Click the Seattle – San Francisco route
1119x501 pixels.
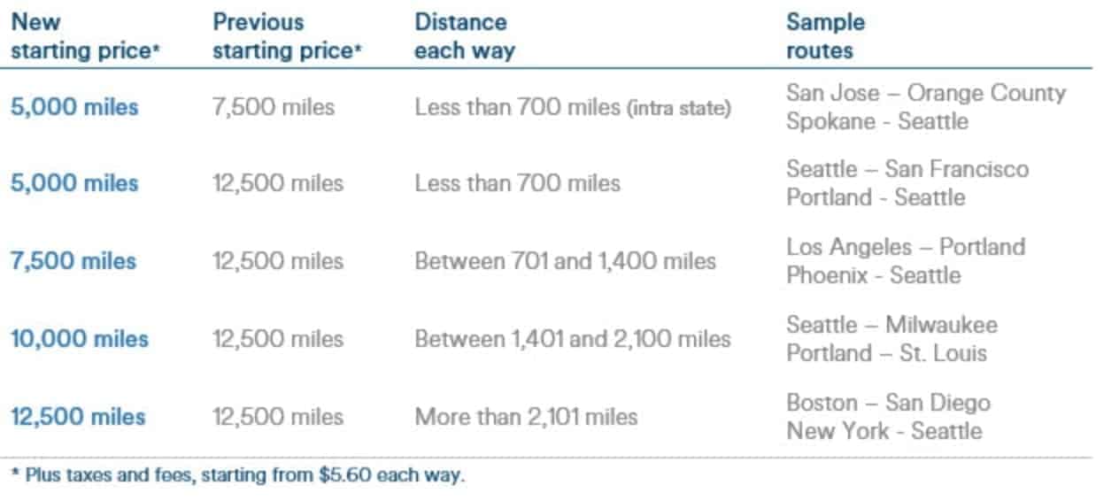[x=907, y=169]
